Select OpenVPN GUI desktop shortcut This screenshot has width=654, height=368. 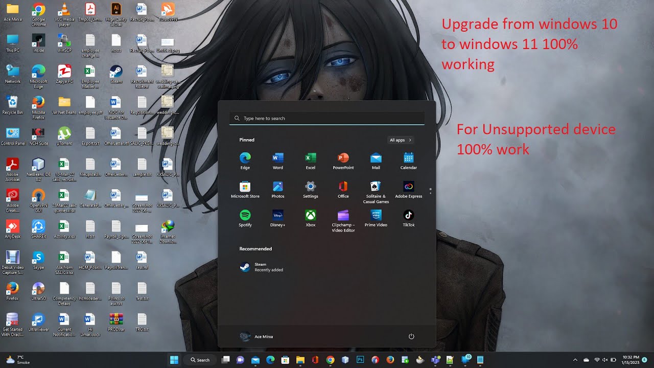38,201
